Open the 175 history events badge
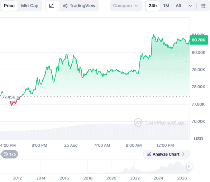Screen dimensions: 210x182 pos(9,154)
